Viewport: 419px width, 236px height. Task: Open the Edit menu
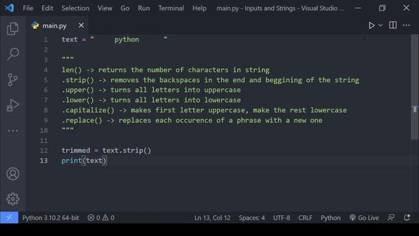tap(47, 9)
